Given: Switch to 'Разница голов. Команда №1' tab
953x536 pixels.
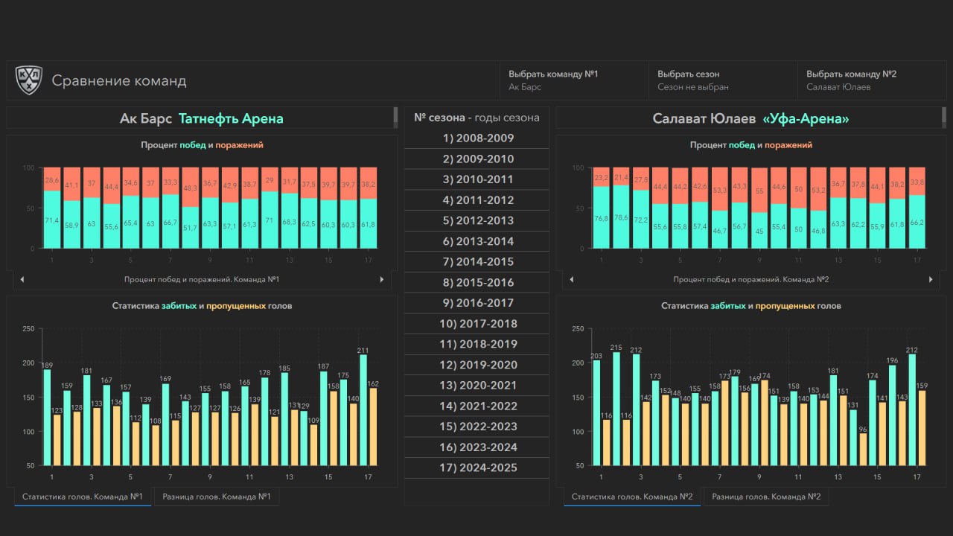Looking at the screenshot, I should (x=216, y=497).
